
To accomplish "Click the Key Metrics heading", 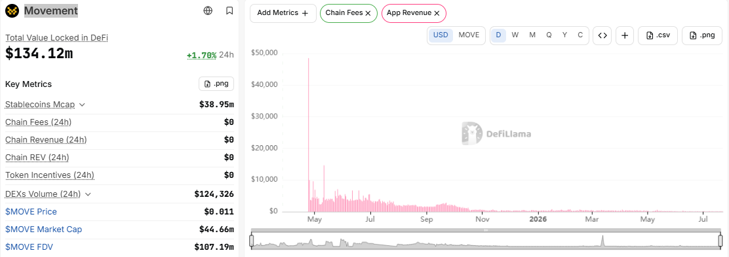I will (x=28, y=84).
